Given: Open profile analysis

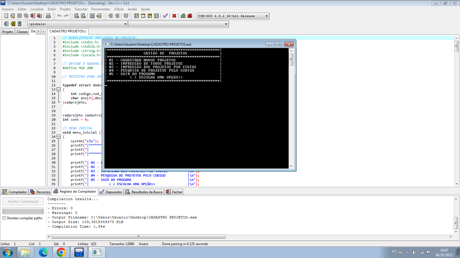Looking at the screenshot, I should 183,16.
